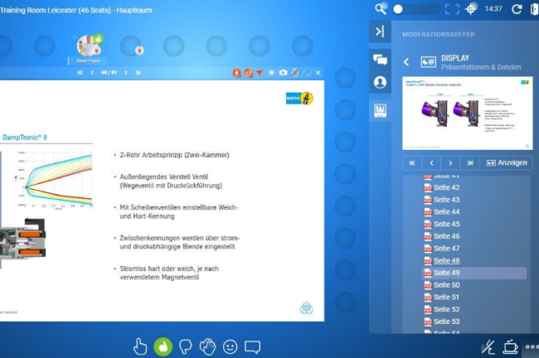This screenshot has width=539, height=358.
Task: Collapse the Moderationskoffer side panel
Action: 381,32
